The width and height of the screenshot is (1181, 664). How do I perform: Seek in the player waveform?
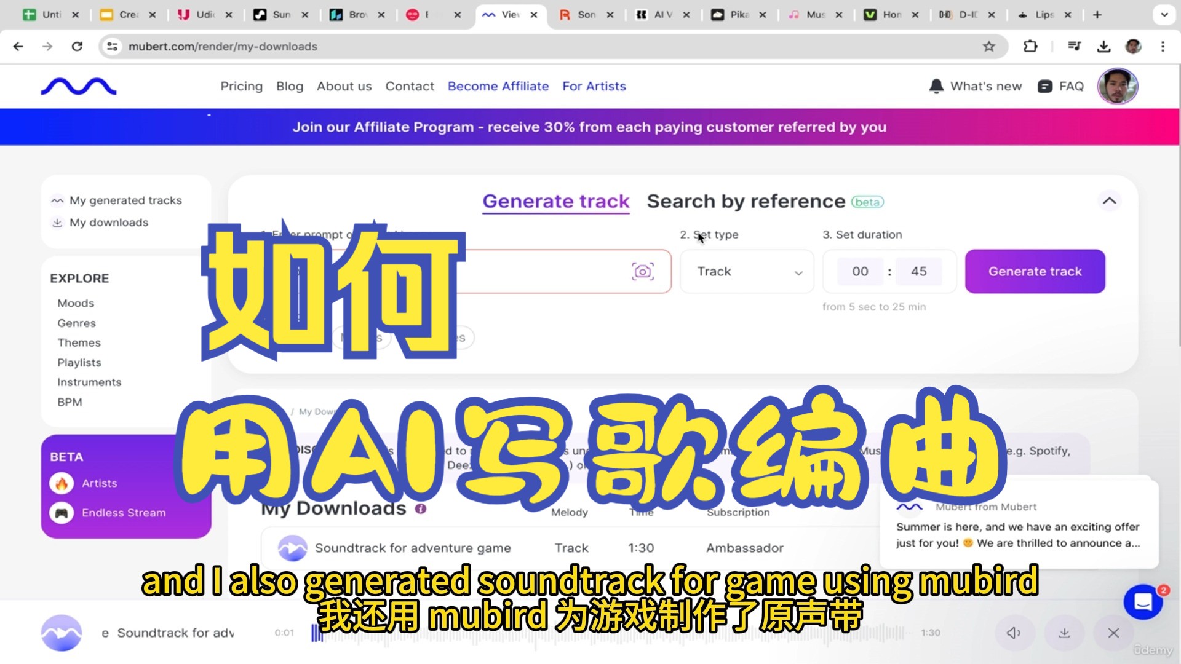(608, 633)
